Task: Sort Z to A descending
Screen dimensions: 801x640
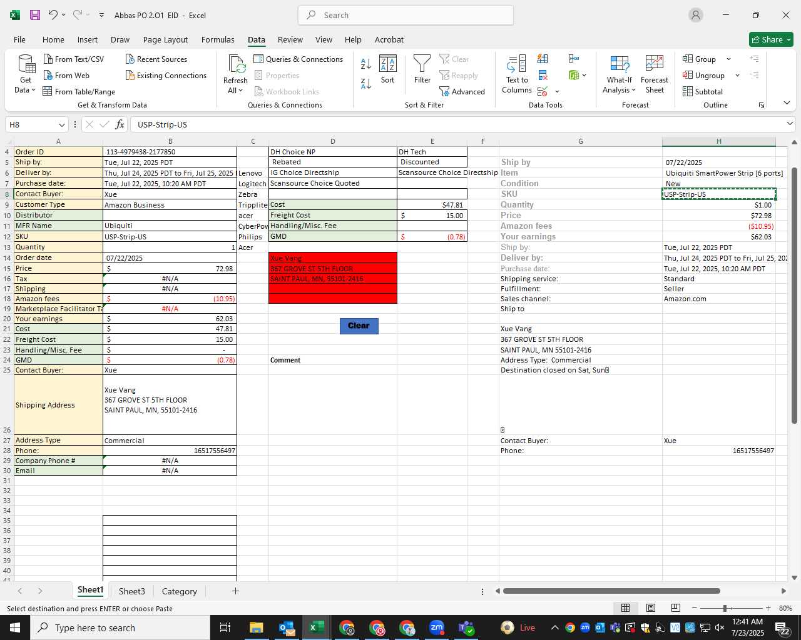Action: point(366,83)
